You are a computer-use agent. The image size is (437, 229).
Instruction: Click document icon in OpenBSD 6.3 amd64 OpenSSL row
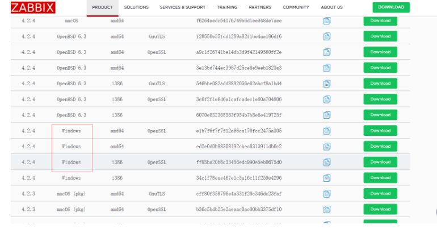point(327,52)
